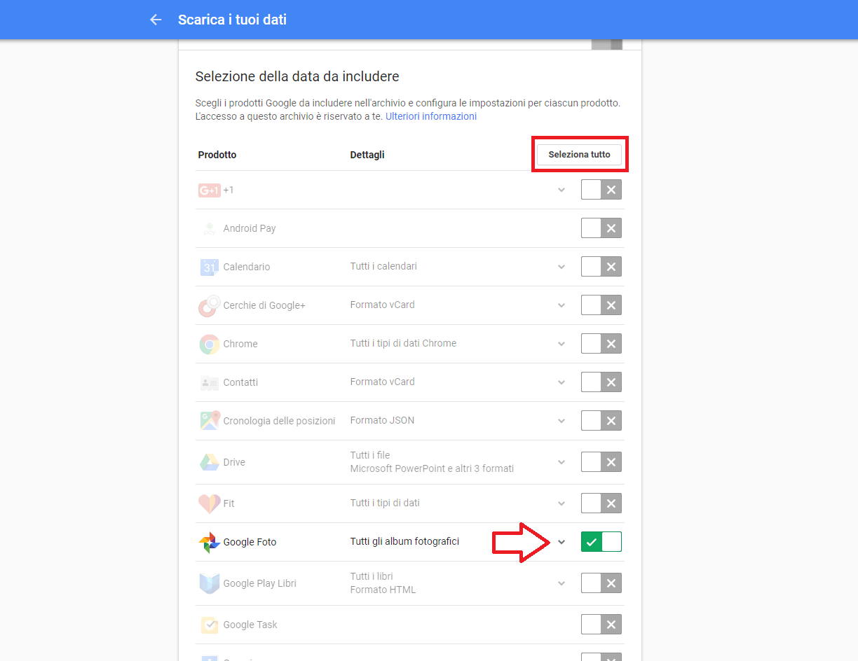This screenshot has height=661, width=858.
Task: Click the Fit heart icon
Action: coord(209,503)
